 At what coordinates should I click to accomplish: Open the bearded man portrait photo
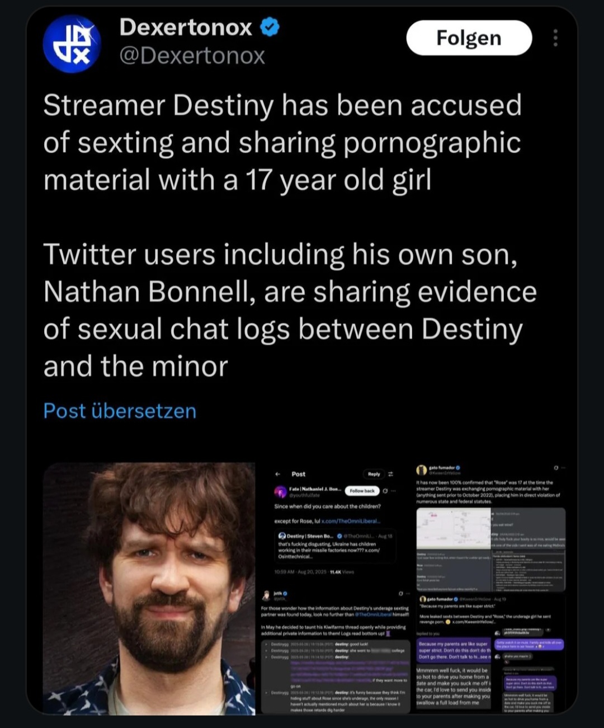(x=149, y=588)
